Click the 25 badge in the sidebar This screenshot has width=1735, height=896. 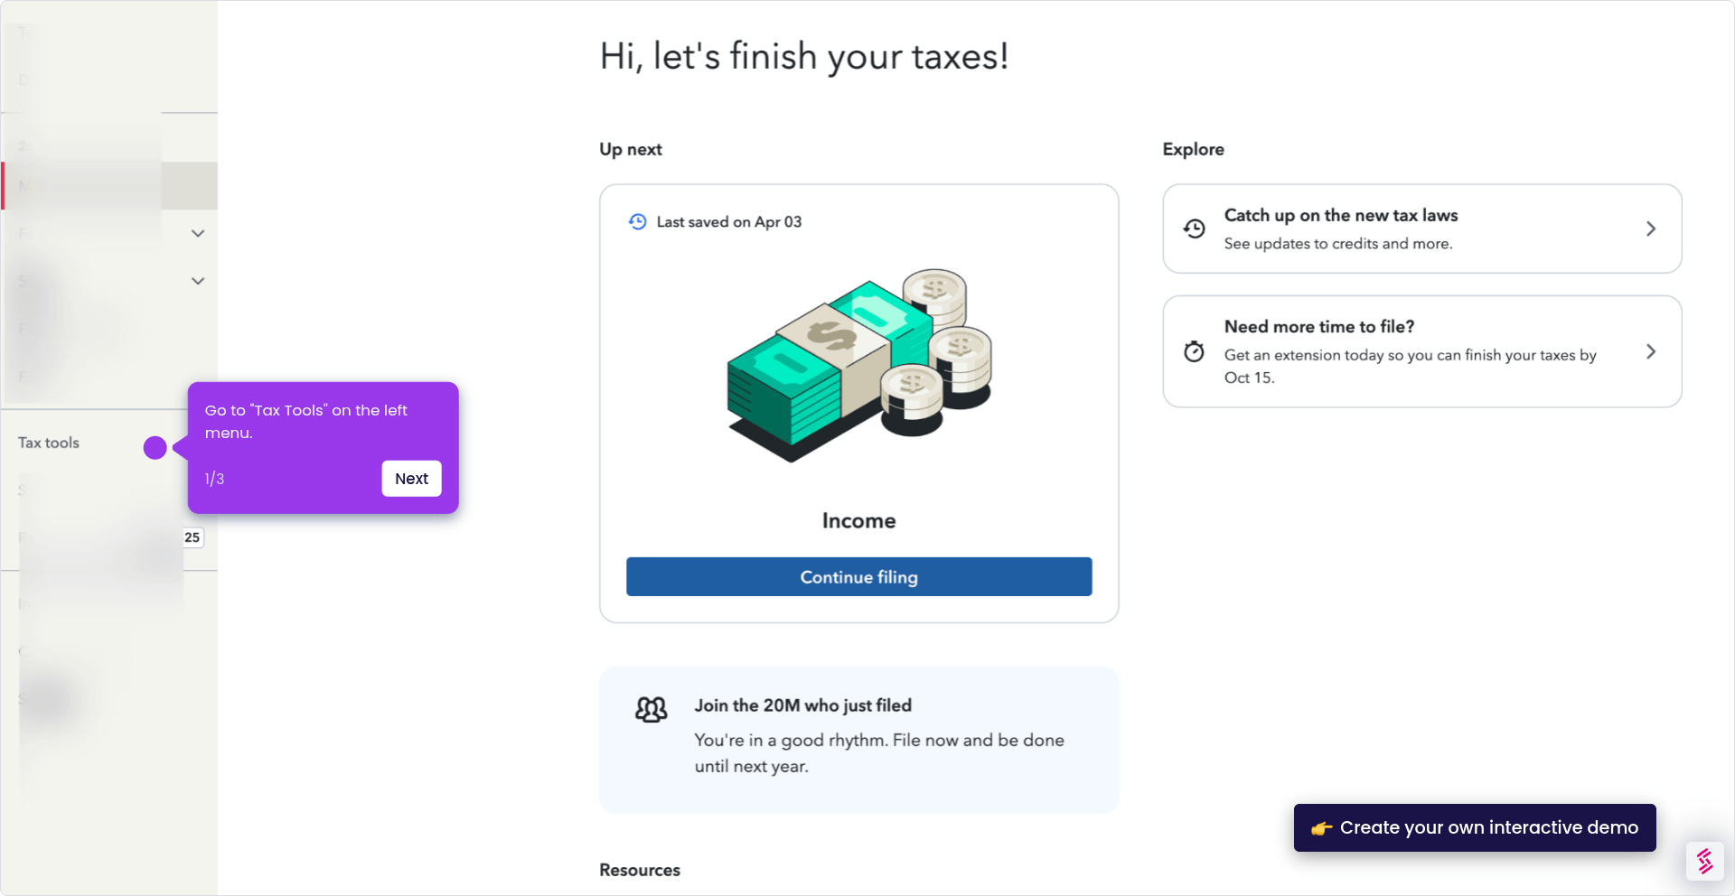(x=191, y=537)
